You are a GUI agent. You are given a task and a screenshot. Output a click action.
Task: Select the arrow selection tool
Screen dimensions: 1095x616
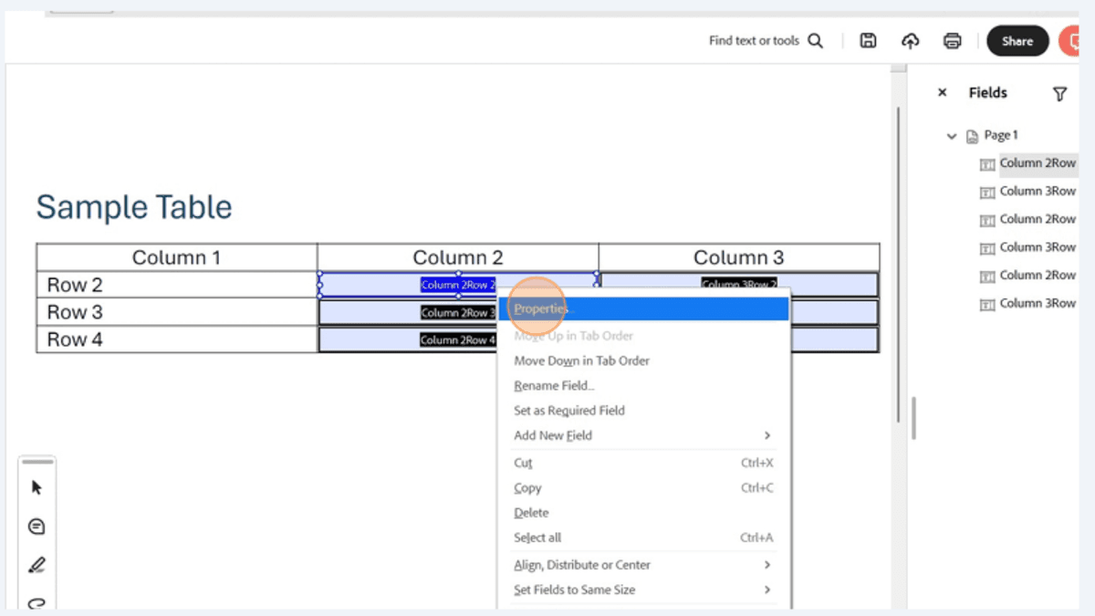(x=36, y=487)
